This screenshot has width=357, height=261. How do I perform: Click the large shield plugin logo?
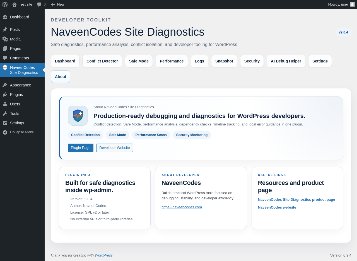click(x=78, y=116)
